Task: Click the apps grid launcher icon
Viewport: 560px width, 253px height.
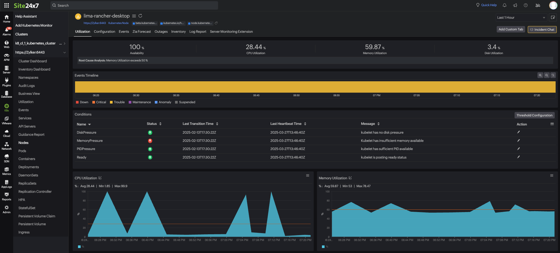Action: click(6, 5)
